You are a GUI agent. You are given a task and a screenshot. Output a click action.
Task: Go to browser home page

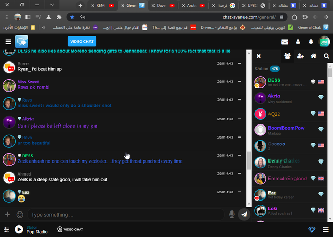click(294, 17)
